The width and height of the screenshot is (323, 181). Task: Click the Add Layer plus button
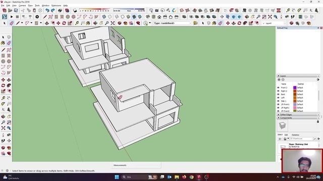click(x=279, y=79)
